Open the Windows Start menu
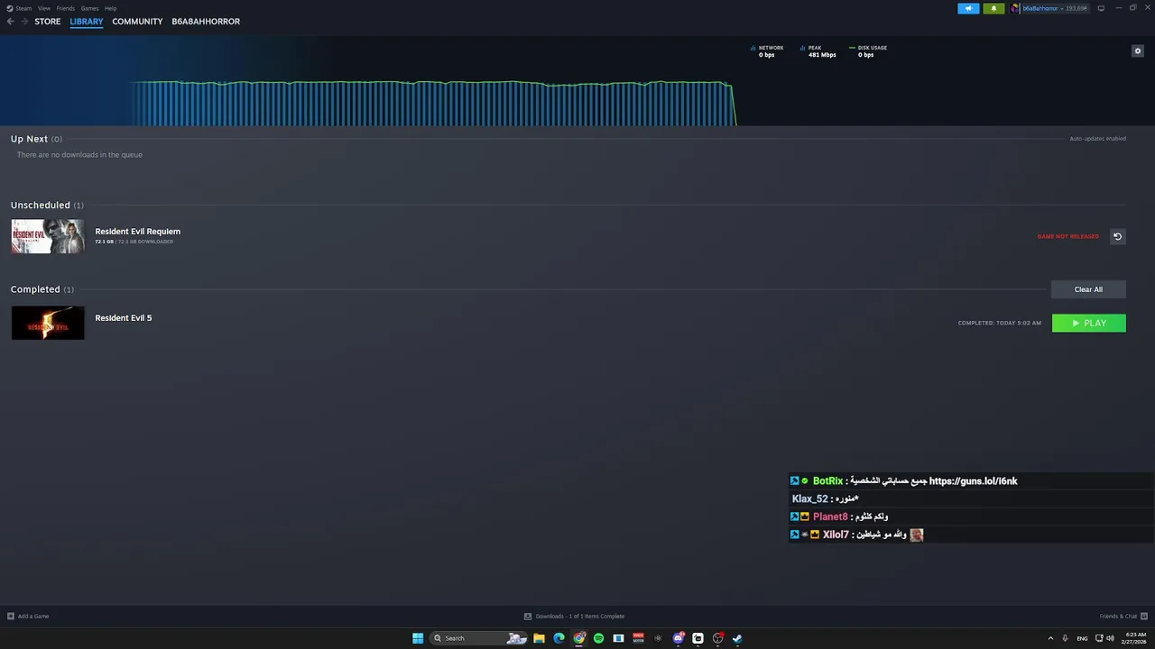Image resolution: width=1155 pixels, height=649 pixels. pyautogui.click(x=418, y=638)
